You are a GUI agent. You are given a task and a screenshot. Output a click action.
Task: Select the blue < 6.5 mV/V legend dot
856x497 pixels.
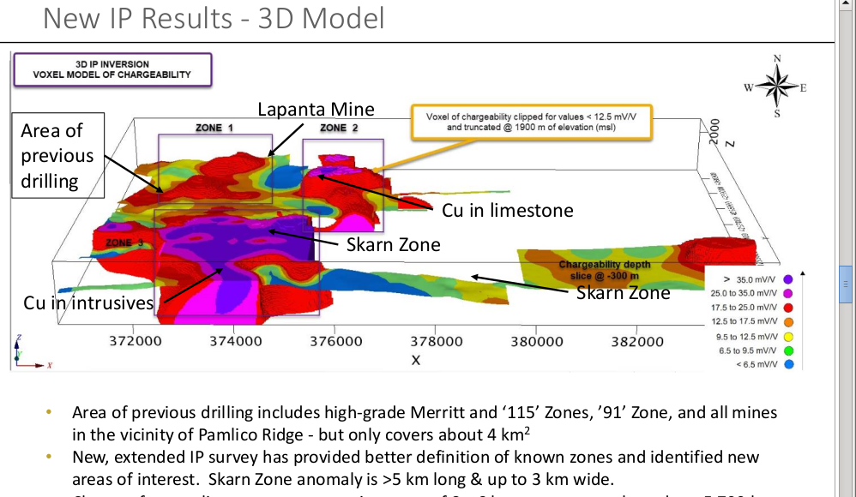pos(788,364)
